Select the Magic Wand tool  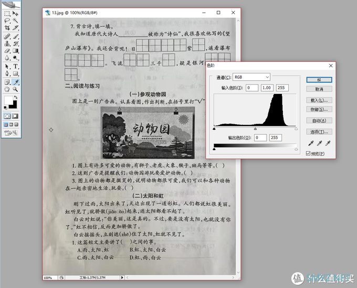pos(15,20)
